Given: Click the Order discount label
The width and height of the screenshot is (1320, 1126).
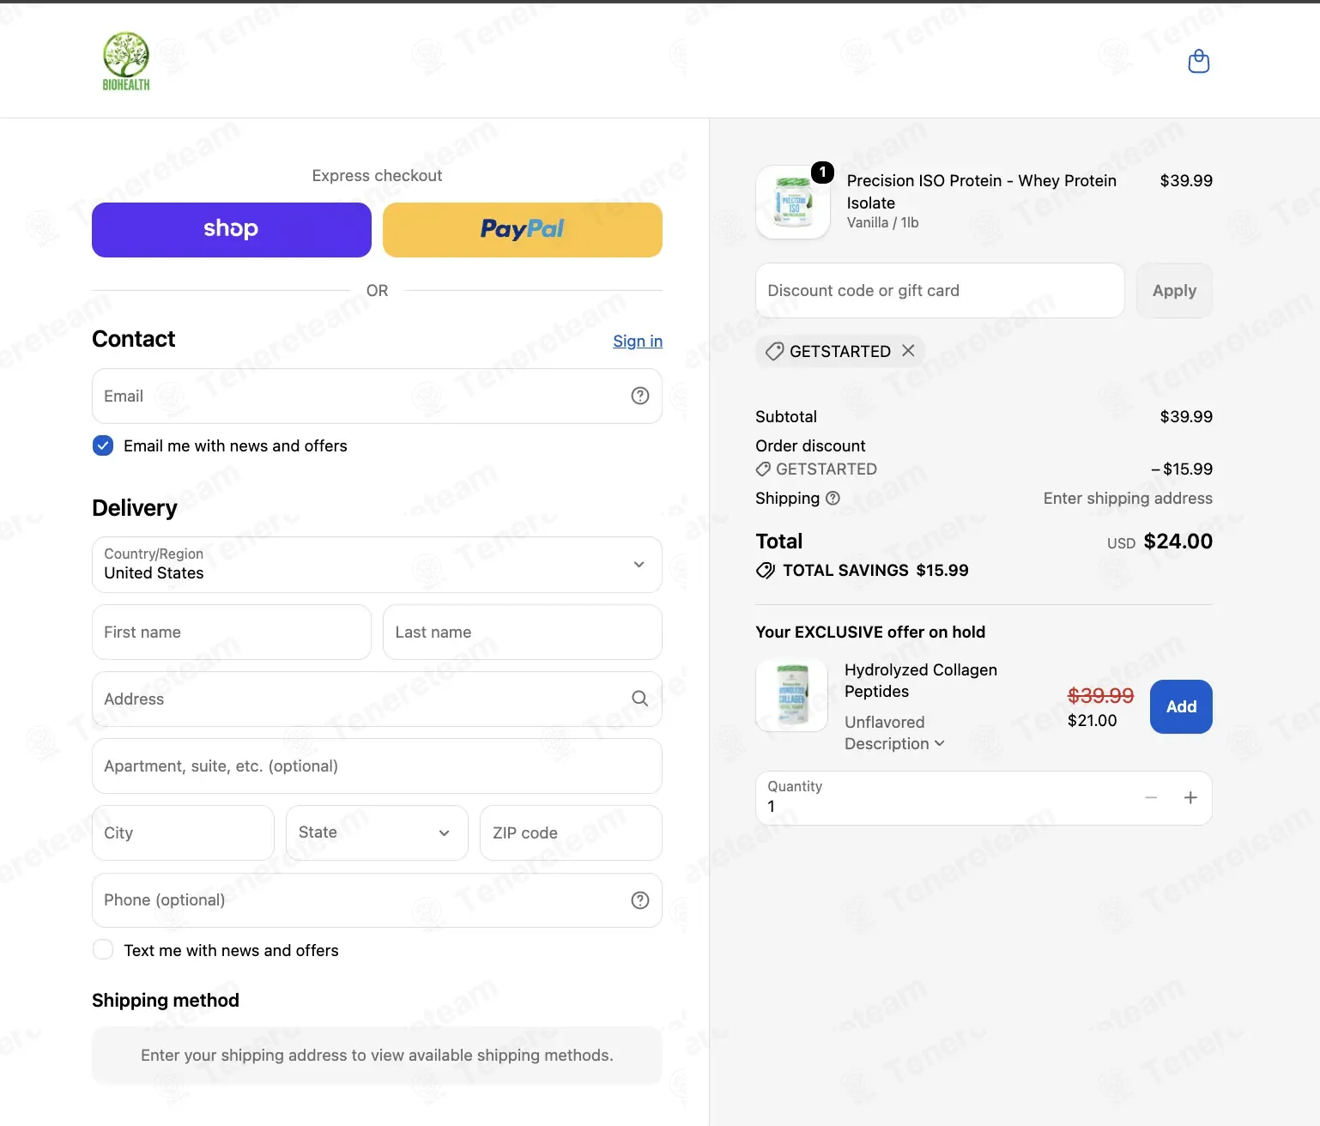Looking at the screenshot, I should 810,446.
